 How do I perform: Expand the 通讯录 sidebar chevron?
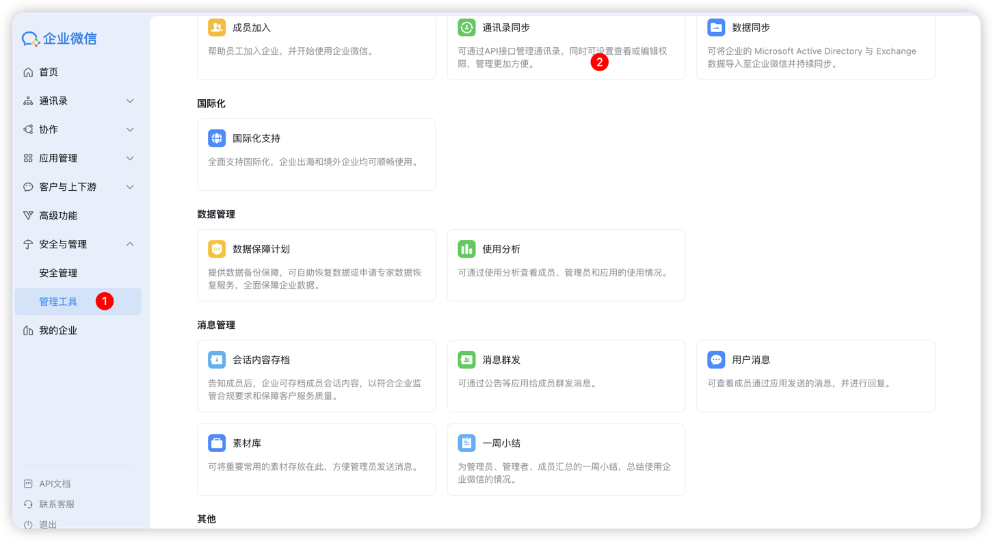[130, 101]
